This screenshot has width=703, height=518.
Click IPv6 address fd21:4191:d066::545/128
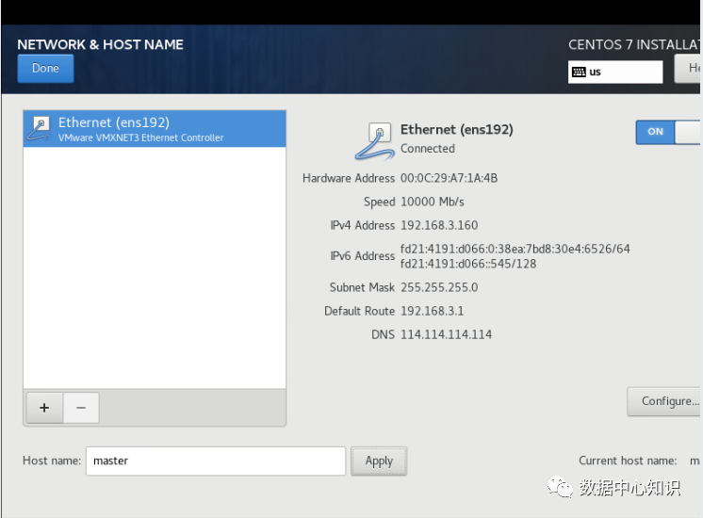click(468, 264)
